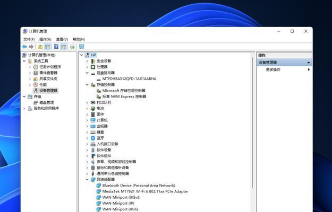Collapse the 系统工具 tree node
This screenshot has height=212, width=332.
(x=24, y=61)
